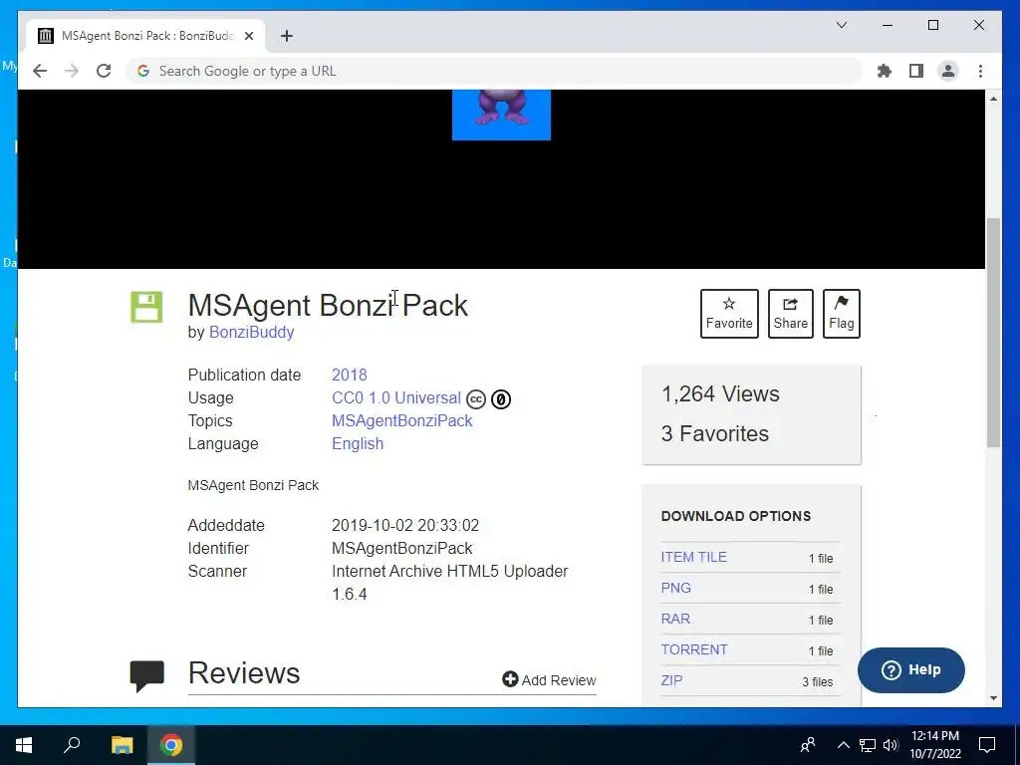The image size is (1020, 765).
Task: Open the People icon in the system tray
Action: click(808, 745)
